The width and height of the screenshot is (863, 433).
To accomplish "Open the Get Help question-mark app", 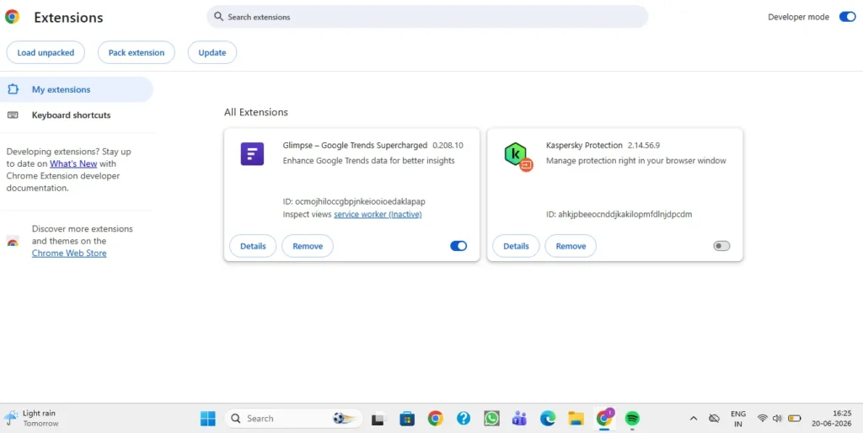I will 464,419.
